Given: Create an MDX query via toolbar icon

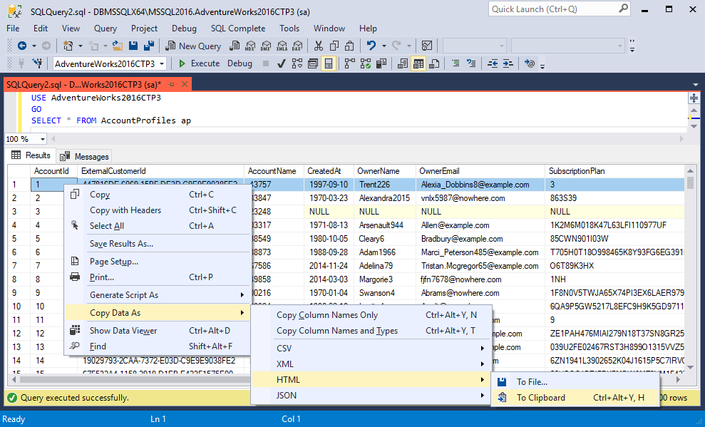Looking at the screenshot, I should 250,46.
